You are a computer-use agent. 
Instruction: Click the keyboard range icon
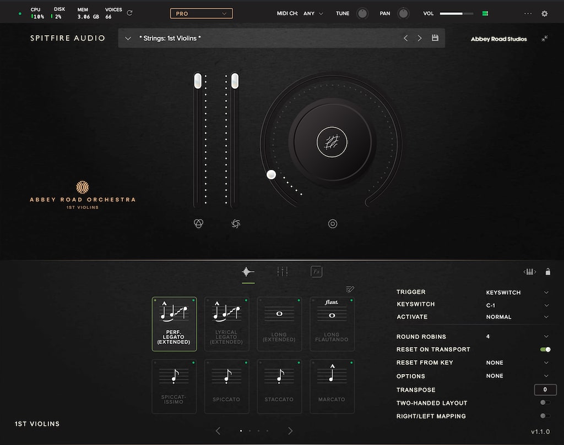point(529,272)
